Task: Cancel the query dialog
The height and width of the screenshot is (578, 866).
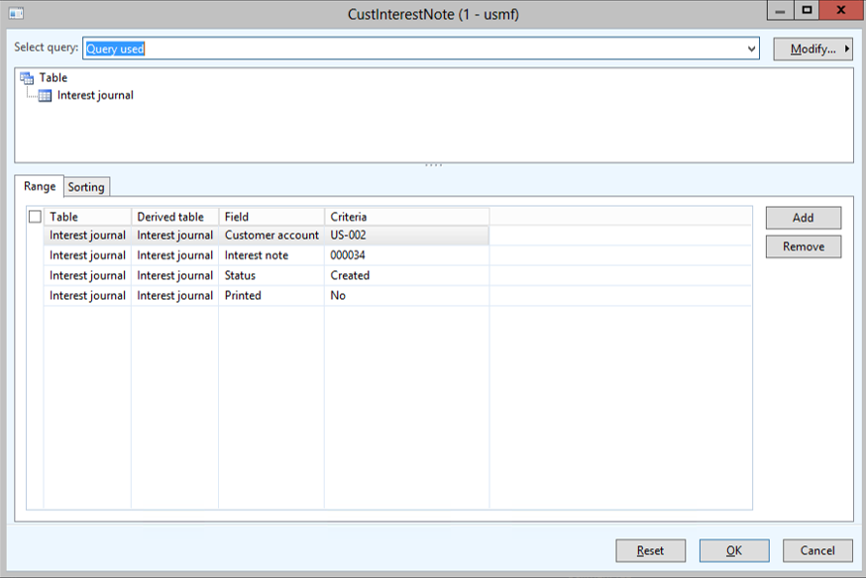Action: pos(817,550)
